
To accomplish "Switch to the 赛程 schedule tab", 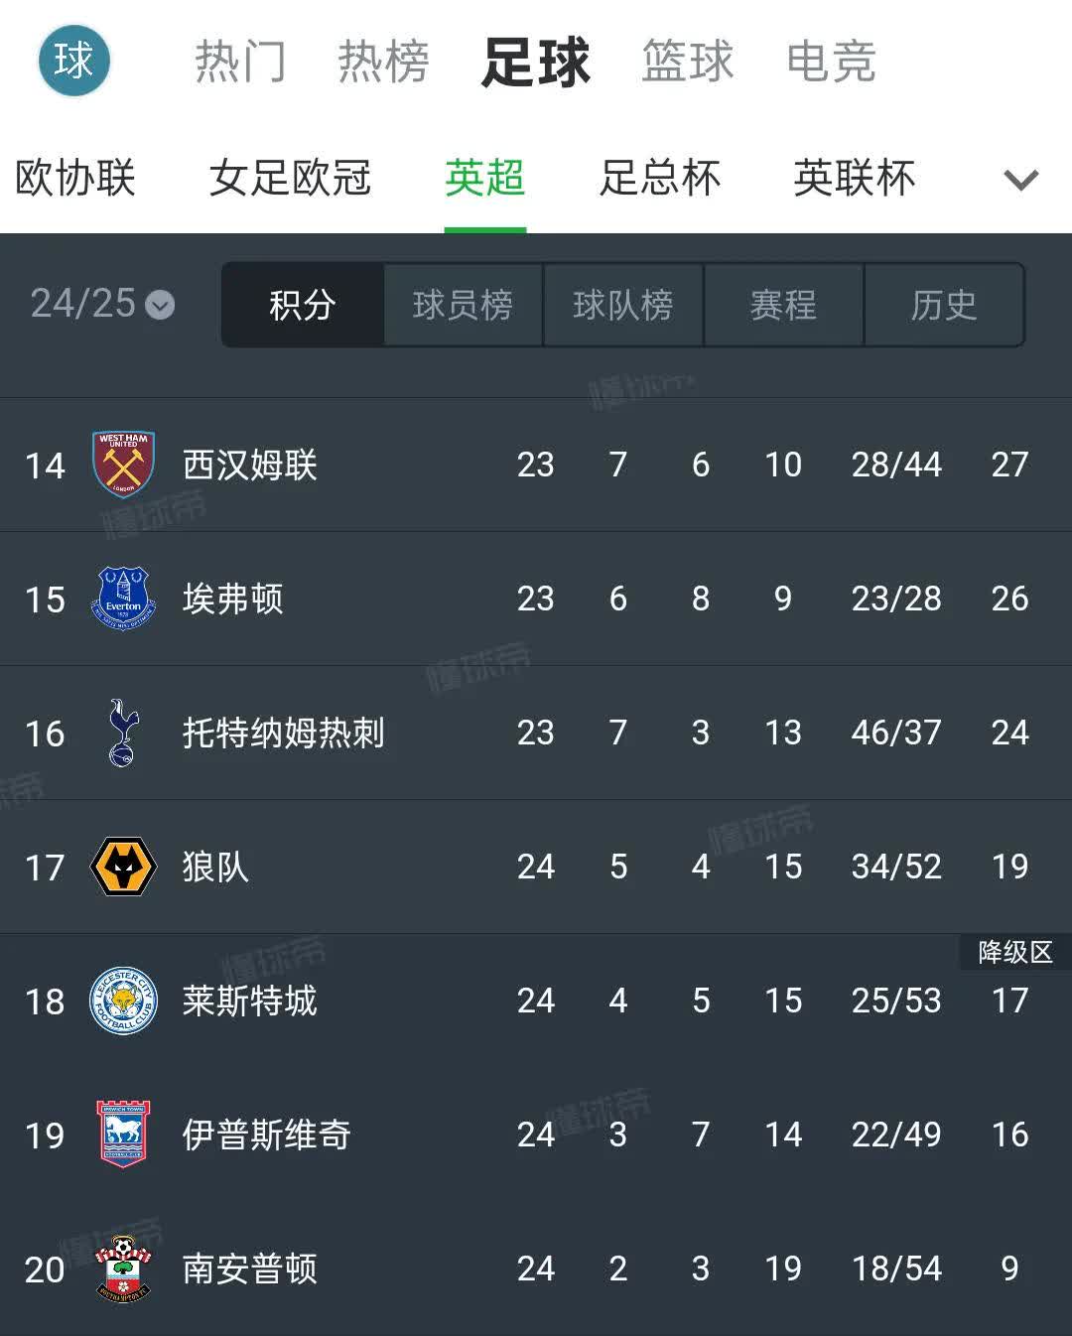I will point(784,306).
